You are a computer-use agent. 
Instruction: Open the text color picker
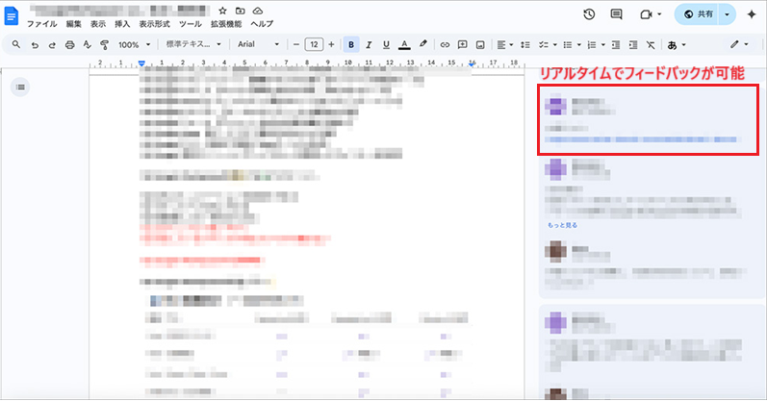(x=404, y=44)
